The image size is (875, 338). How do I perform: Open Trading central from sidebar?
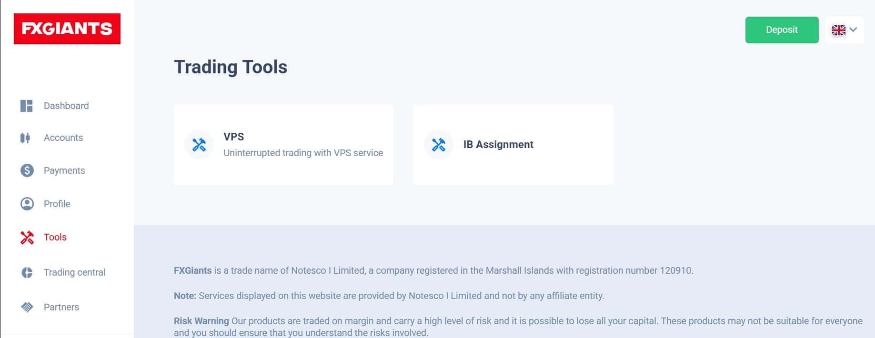tap(75, 272)
